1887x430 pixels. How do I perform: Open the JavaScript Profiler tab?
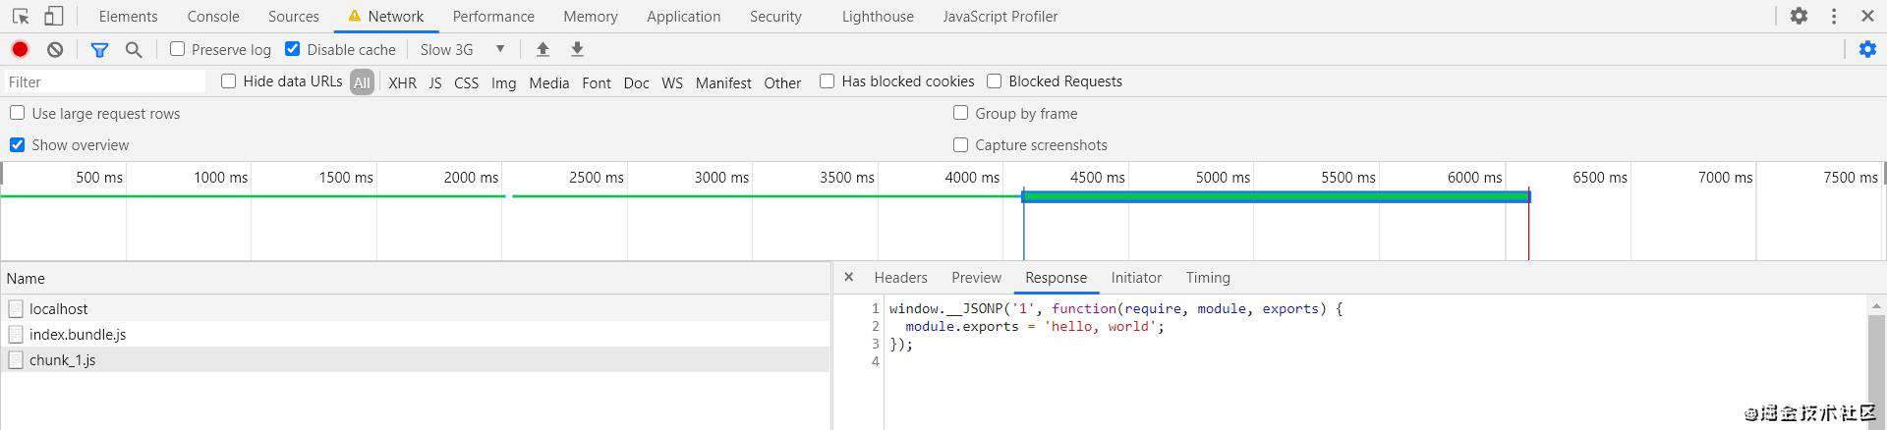tap(1001, 17)
